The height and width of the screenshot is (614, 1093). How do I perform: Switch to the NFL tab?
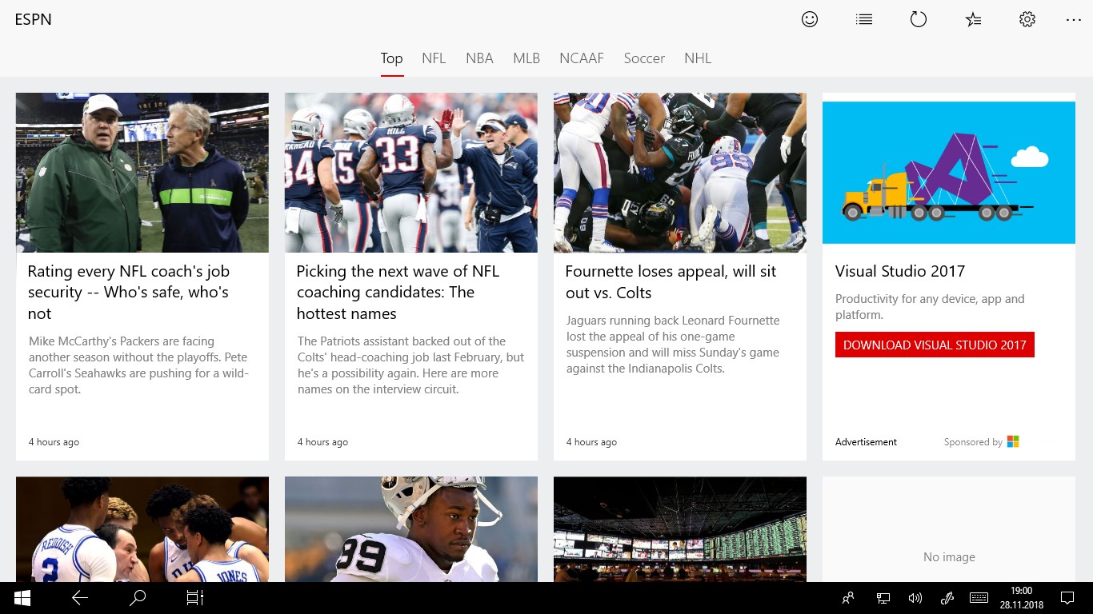click(434, 58)
